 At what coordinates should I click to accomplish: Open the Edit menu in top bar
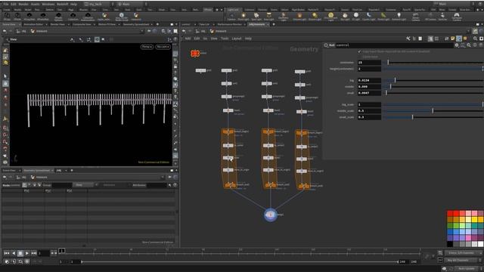tap(14, 4)
